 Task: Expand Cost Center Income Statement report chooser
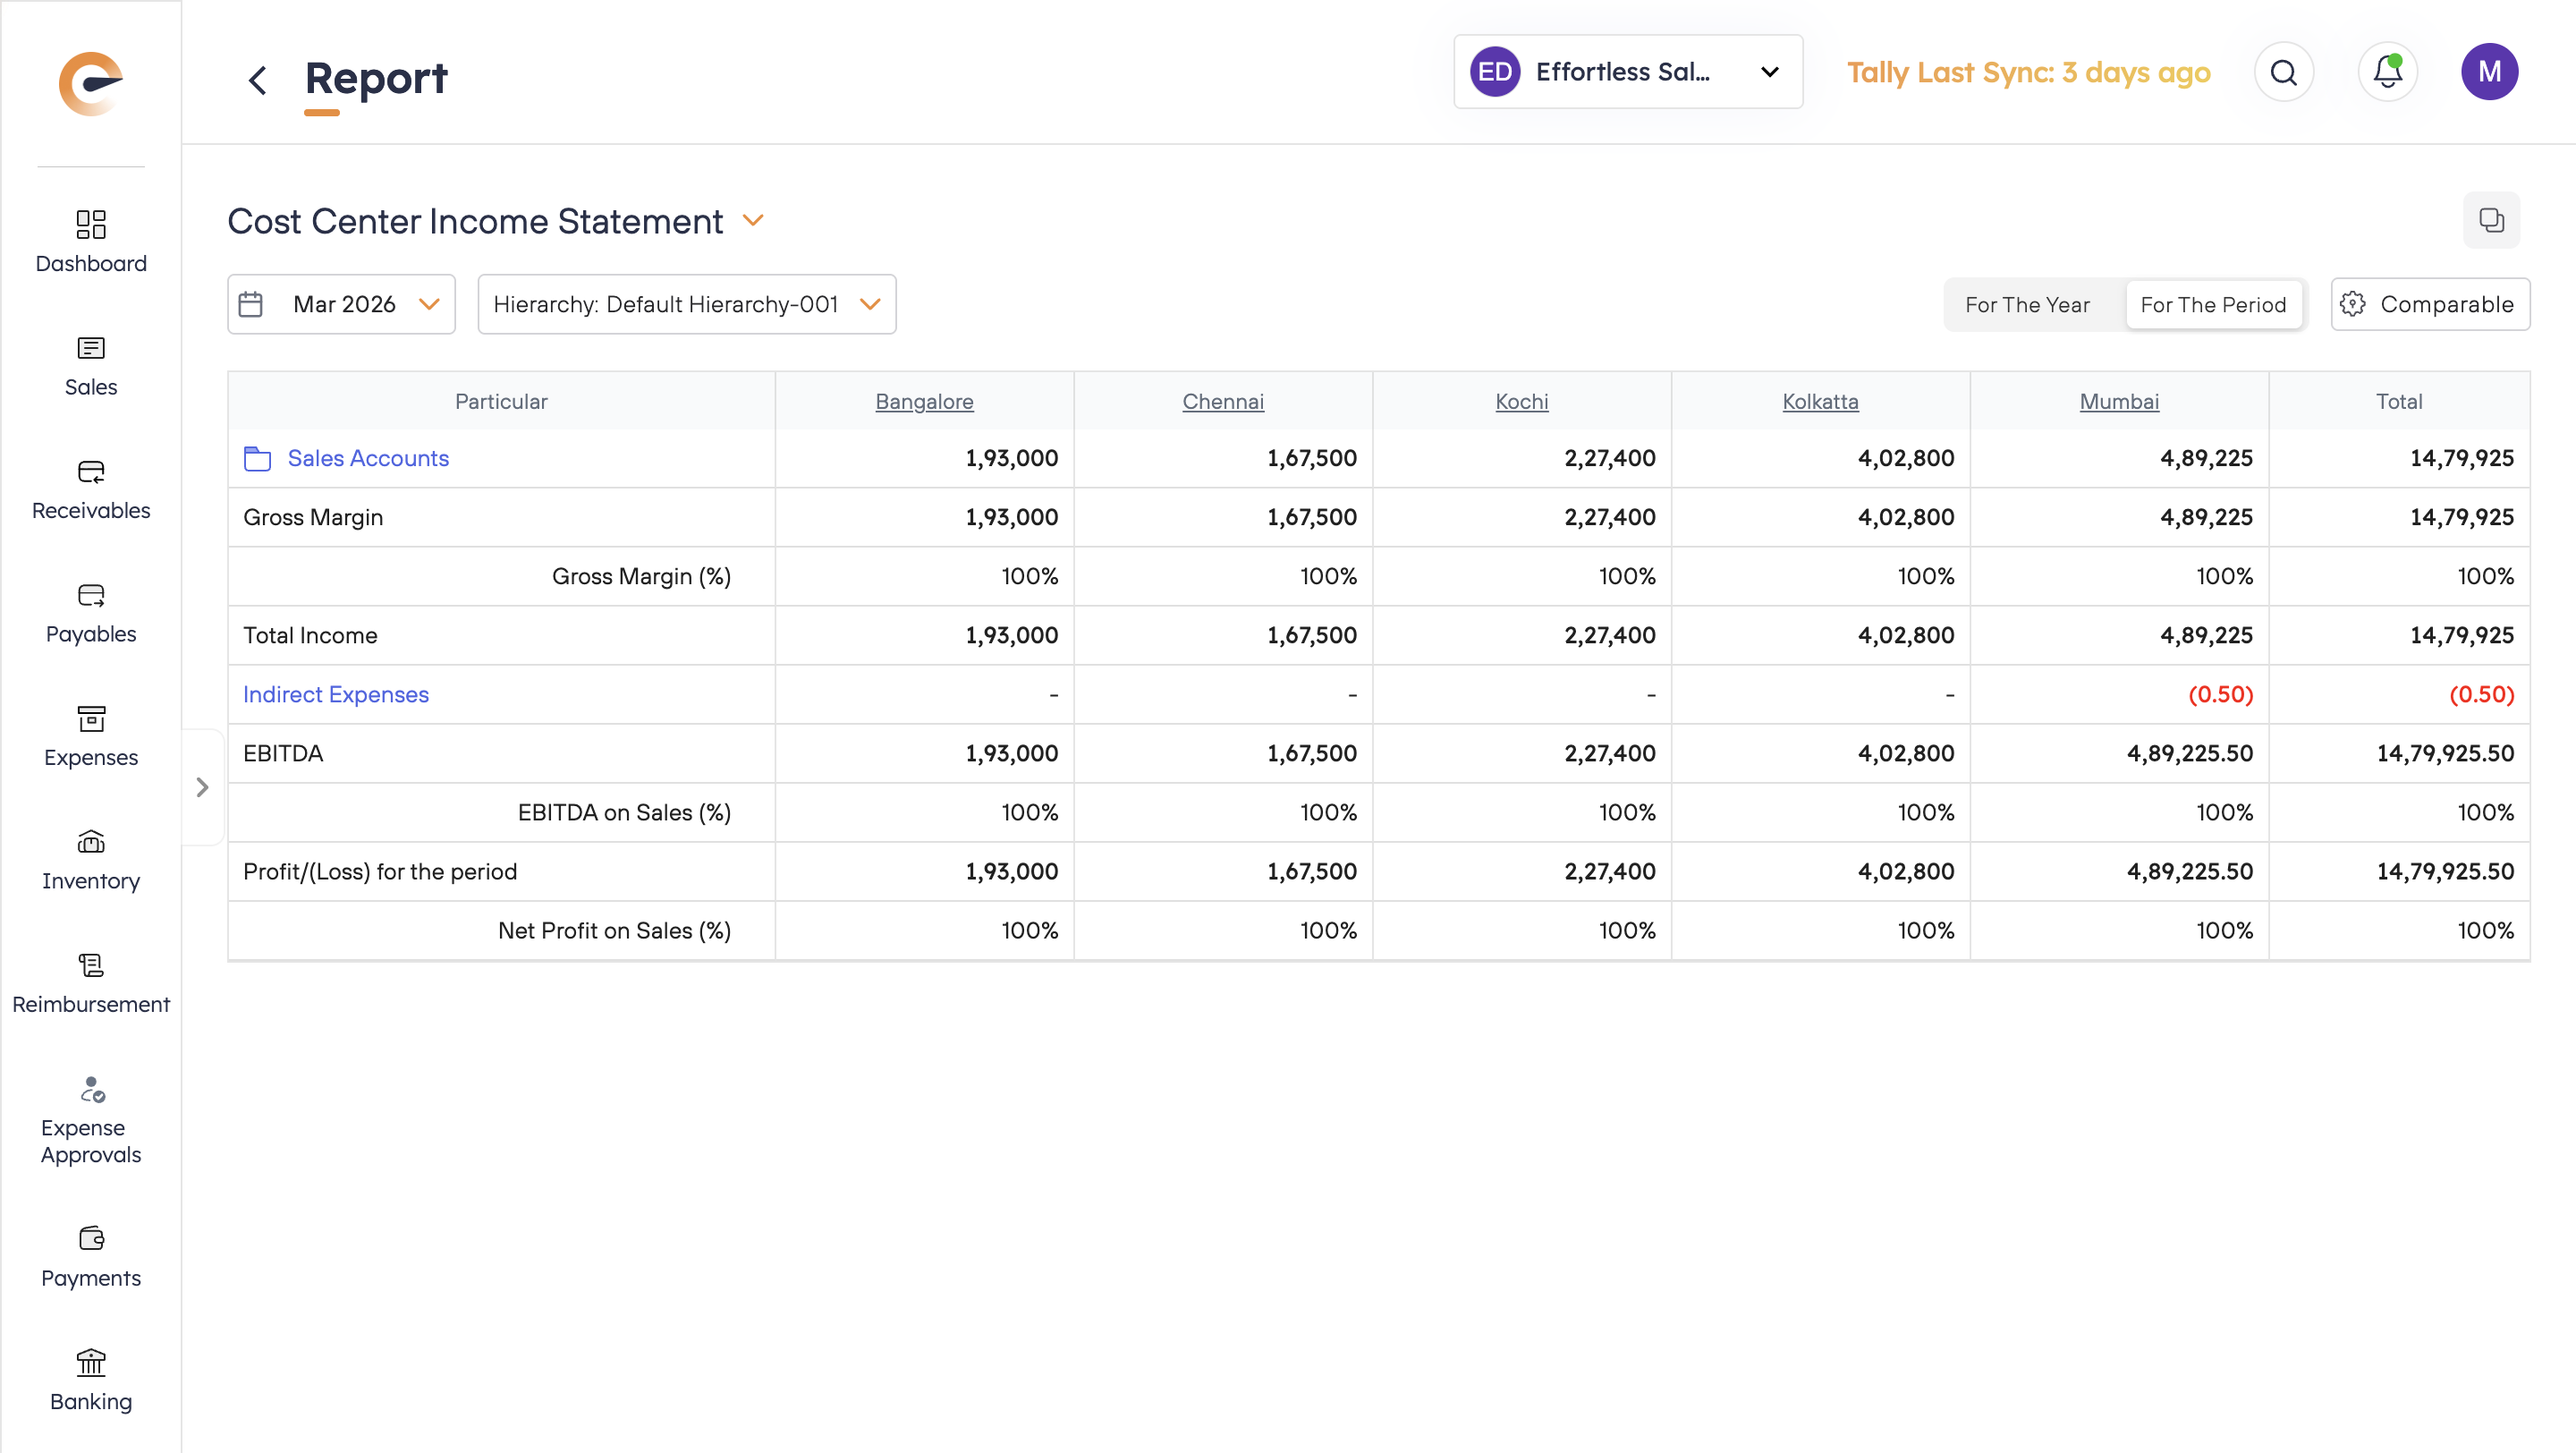coord(753,220)
